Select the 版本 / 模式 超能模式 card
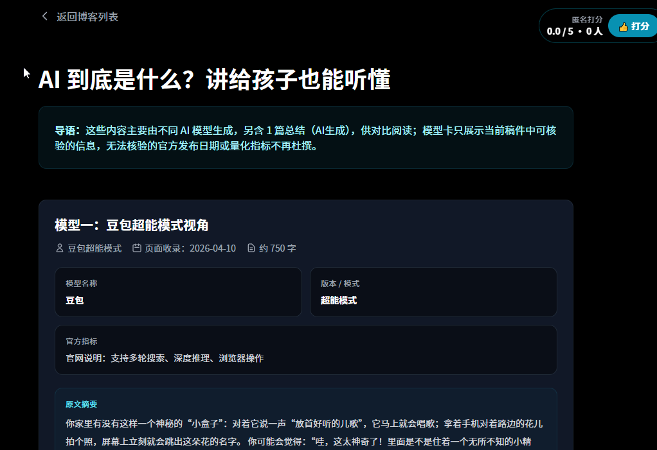 point(433,292)
